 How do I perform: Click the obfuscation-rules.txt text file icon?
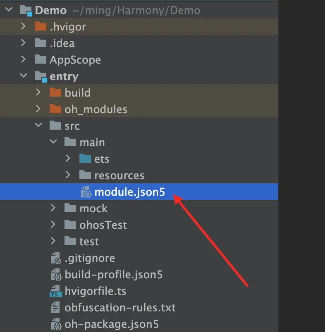[x=55, y=308]
